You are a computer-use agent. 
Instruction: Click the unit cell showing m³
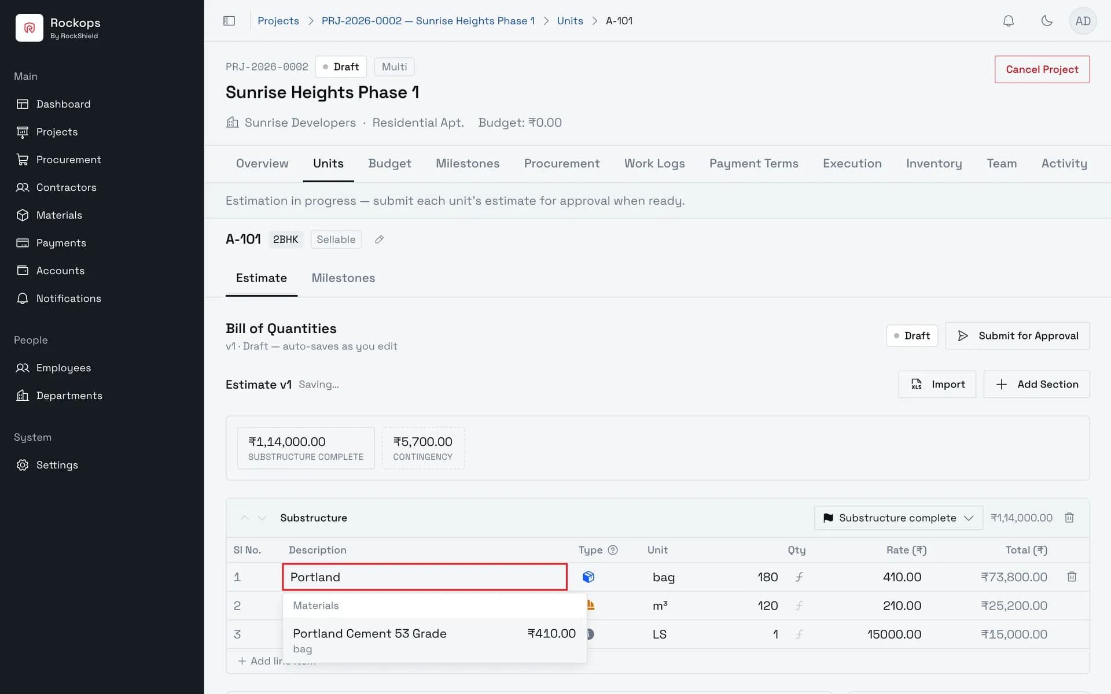click(660, 606)
